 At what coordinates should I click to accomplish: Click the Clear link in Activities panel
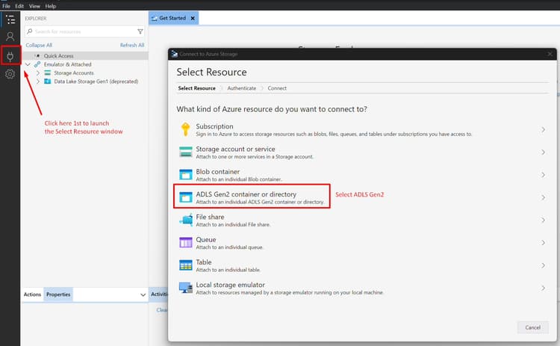tap(162, 310)
